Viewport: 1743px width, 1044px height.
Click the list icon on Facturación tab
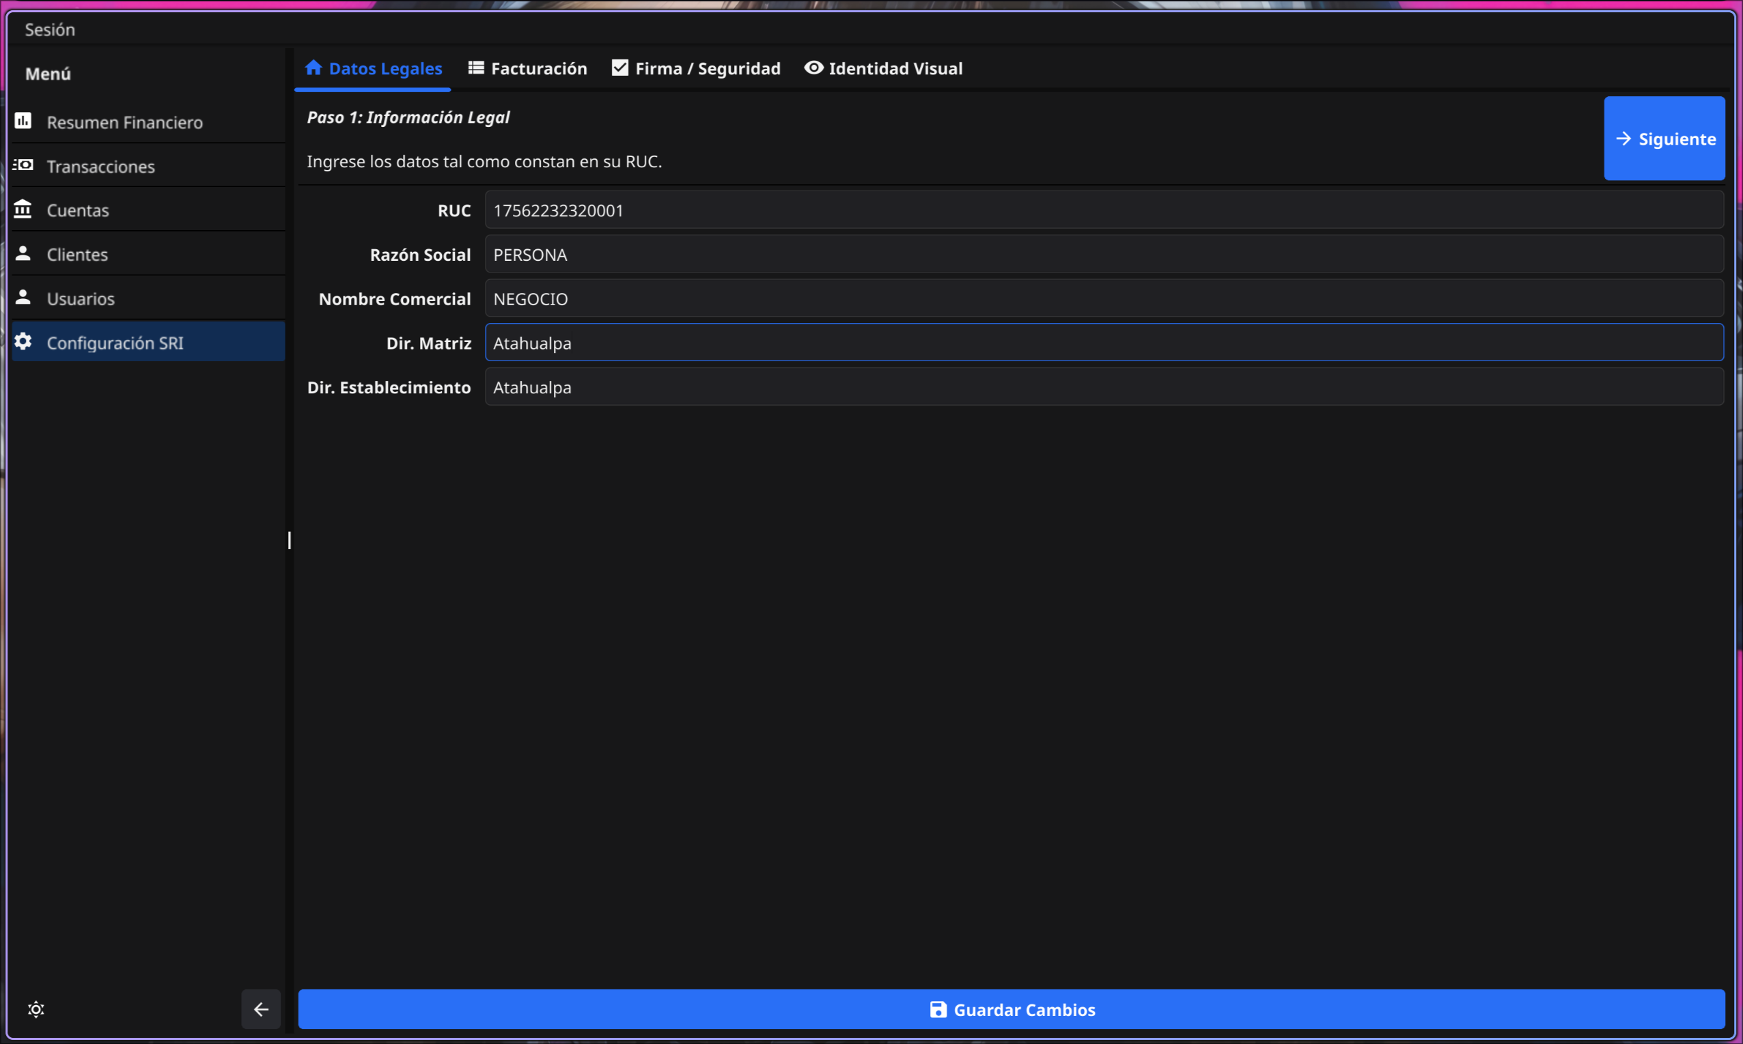coord(475,67)
